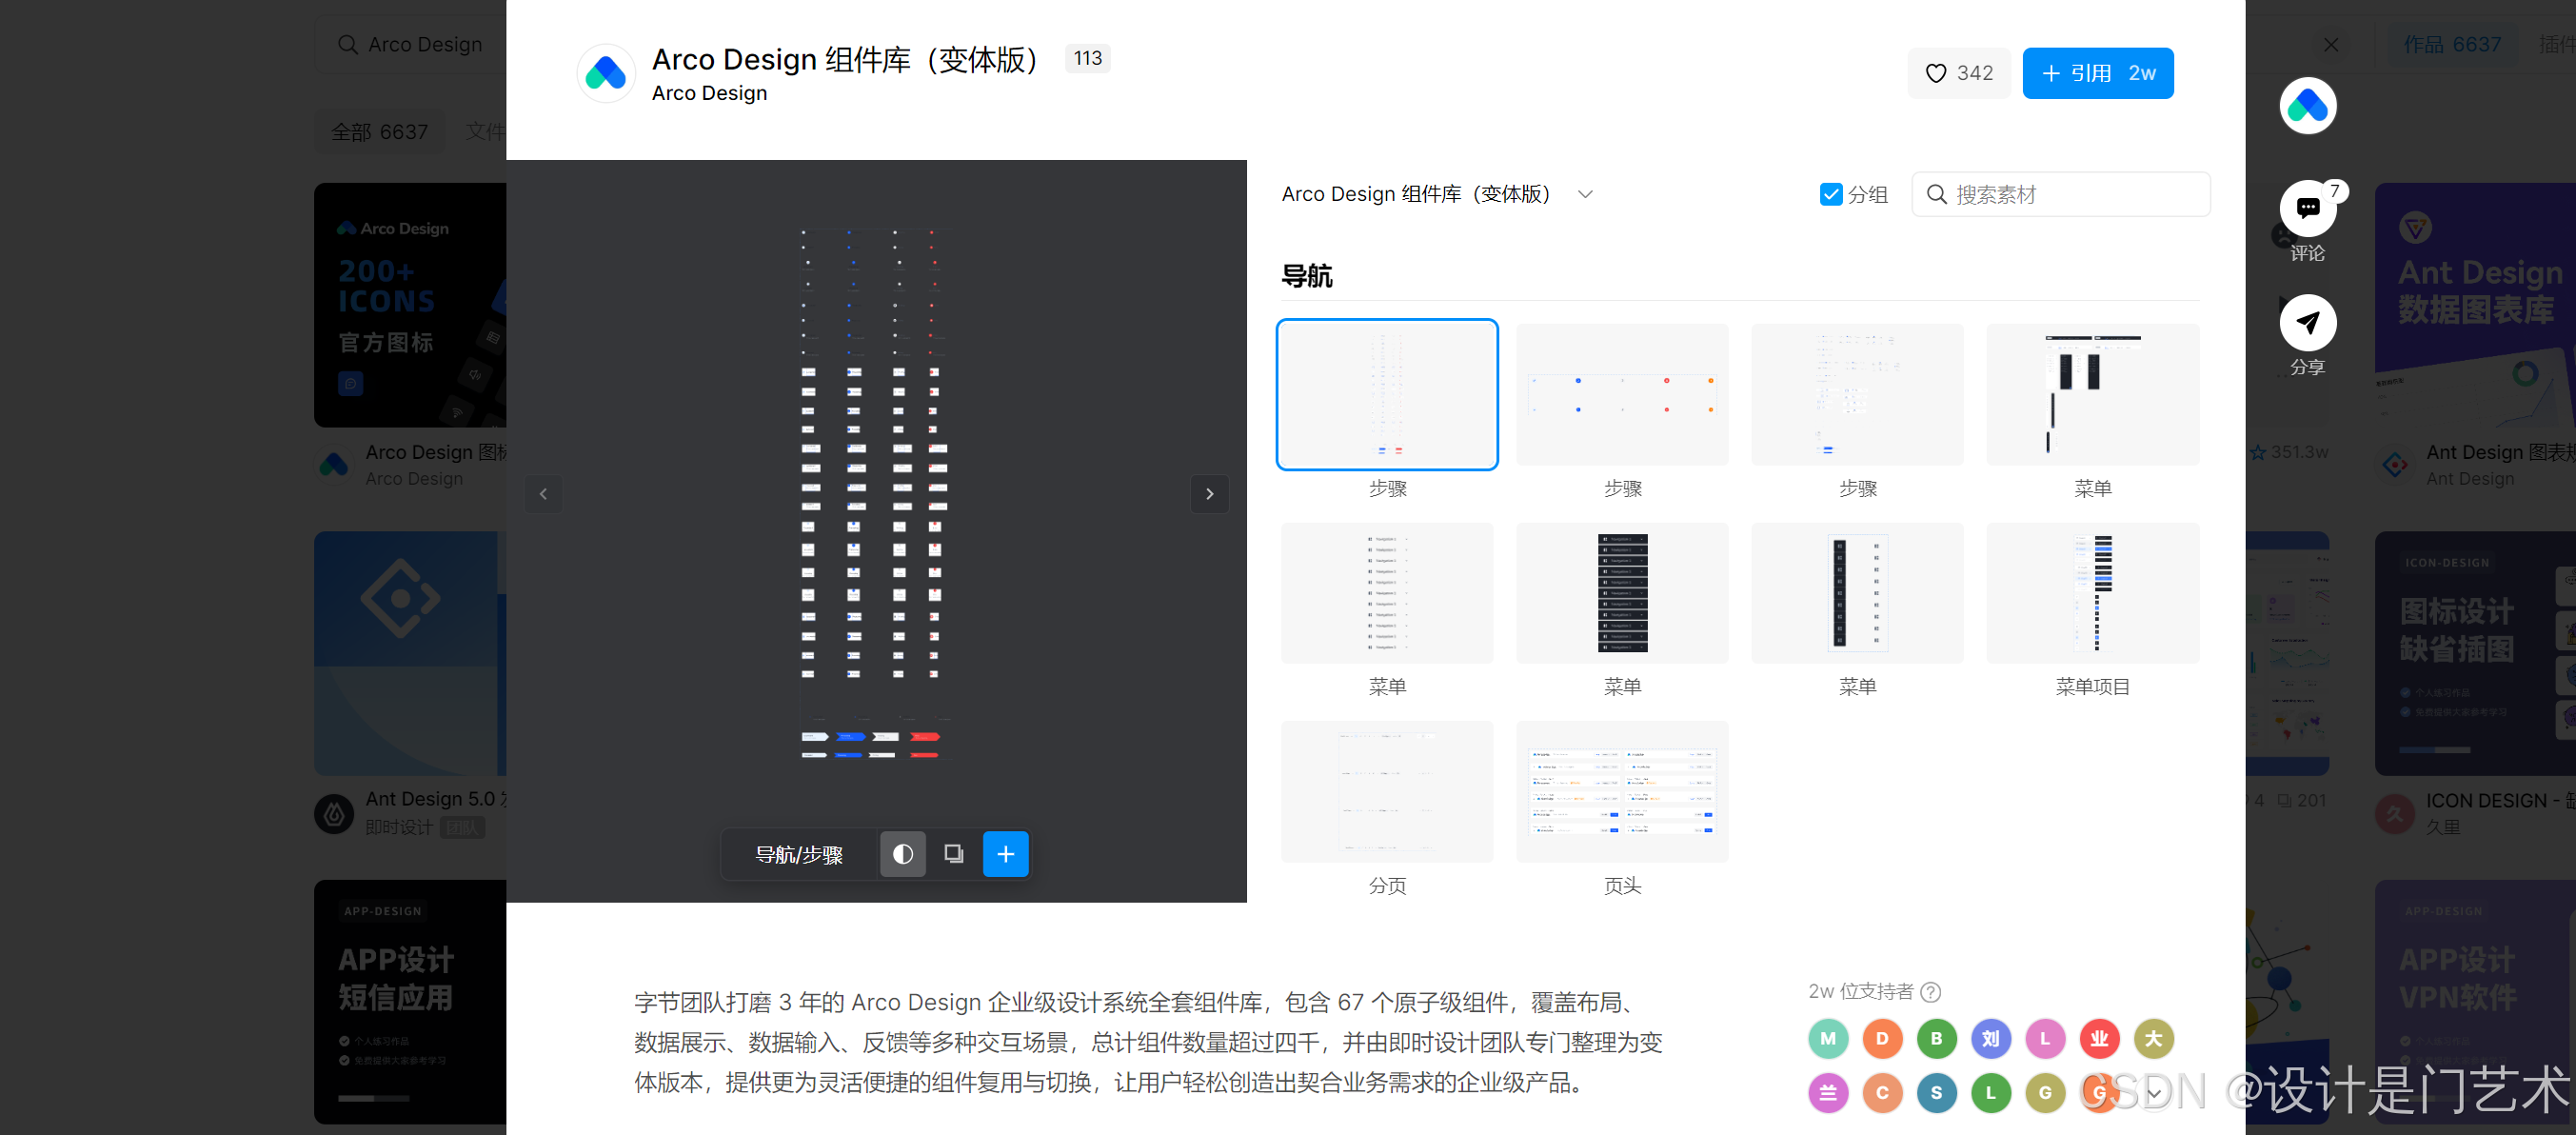
Task: Click the 分享 share icon
Action: pyautogui.click(x=2308, y=322)
